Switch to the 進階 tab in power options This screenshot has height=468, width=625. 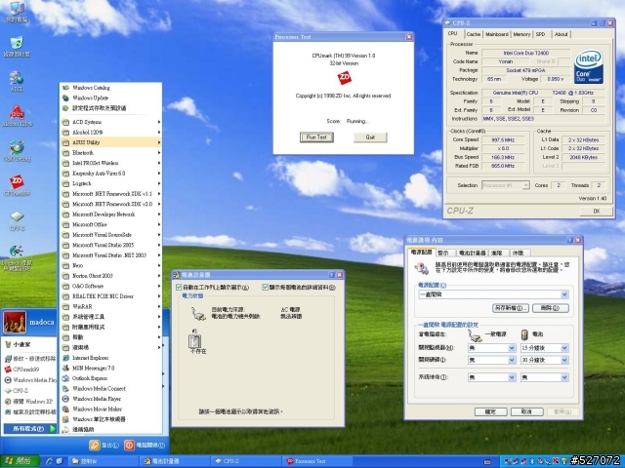pyautogui.click(x=497, y=253)
